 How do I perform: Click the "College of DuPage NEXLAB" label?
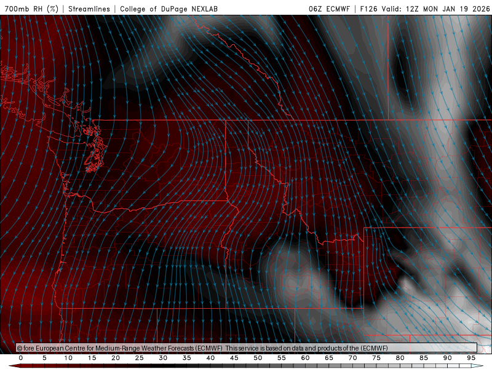coord(169,9)
